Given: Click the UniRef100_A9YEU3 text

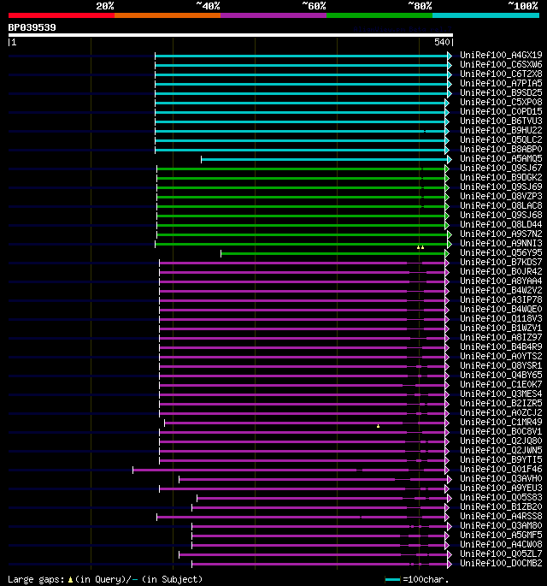Looking at the screenshot, I should click(501, 488).
